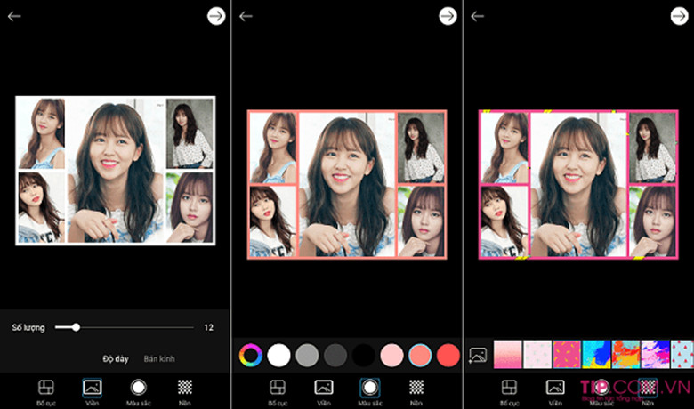The image size is (694, 409).
Task: Tap center portrait in pink-patterned collage
Action: click(579, 184)
